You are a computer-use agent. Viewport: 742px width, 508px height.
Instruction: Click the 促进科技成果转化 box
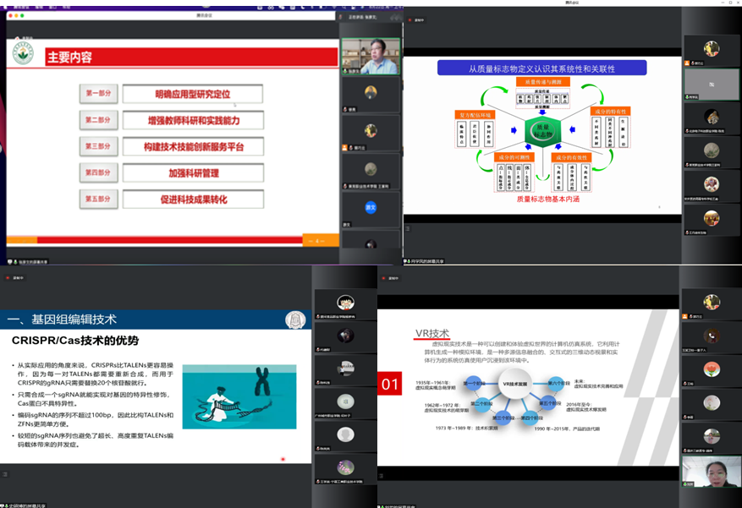pos(192,199)
